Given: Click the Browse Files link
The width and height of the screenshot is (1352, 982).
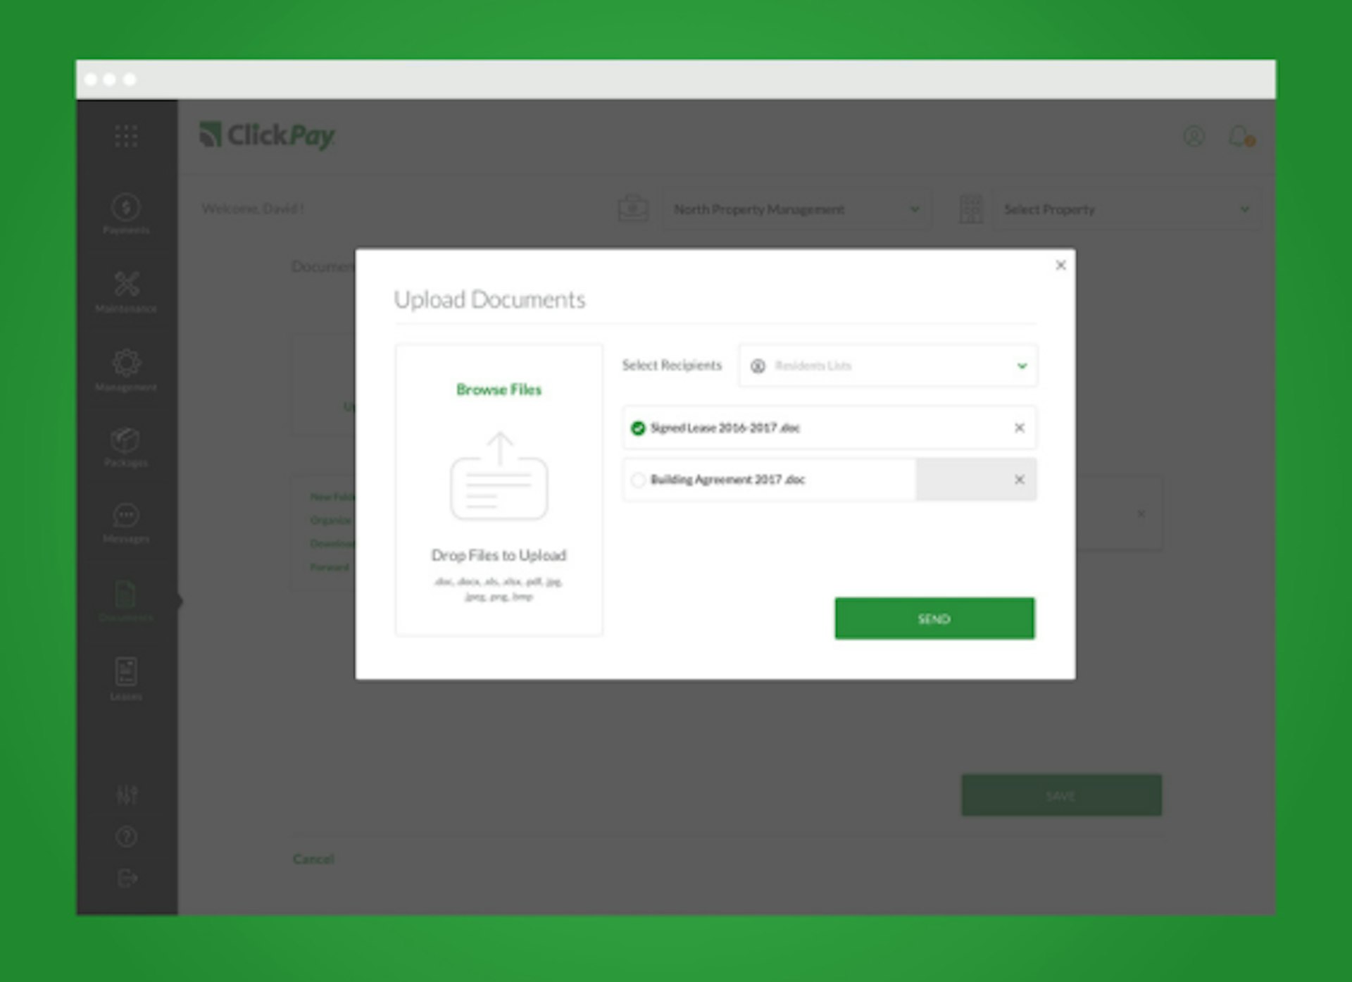Looking at the screenshot, I should pos(499,390).
